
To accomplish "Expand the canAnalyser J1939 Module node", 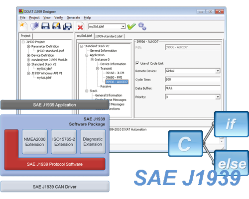I will pos(28,60).
